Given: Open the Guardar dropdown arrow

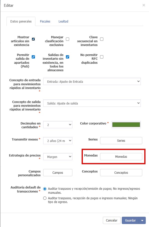Looking at the screenshot, I should pyautogui.click(x=142, y=220).
